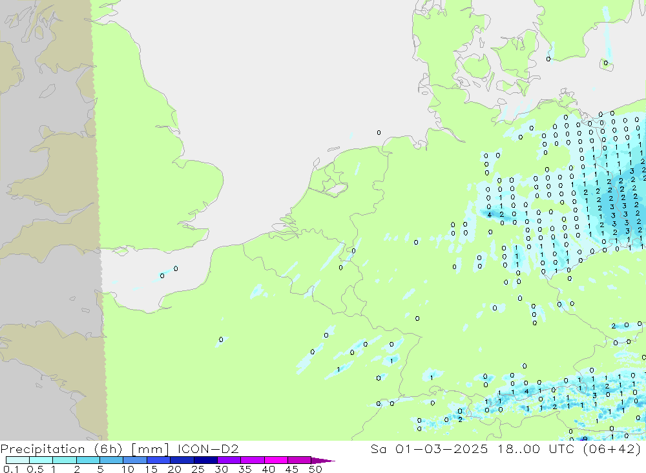This screenshot has width=646, height=473.
Task: Select the blue legend swatch for 10–15 mm
Action: tap(135, 460)
